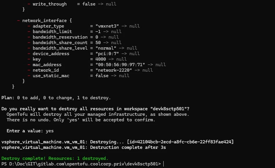Click the network_id value "network-2220"
Screen dimensions: 275x168
pos(114,70)
